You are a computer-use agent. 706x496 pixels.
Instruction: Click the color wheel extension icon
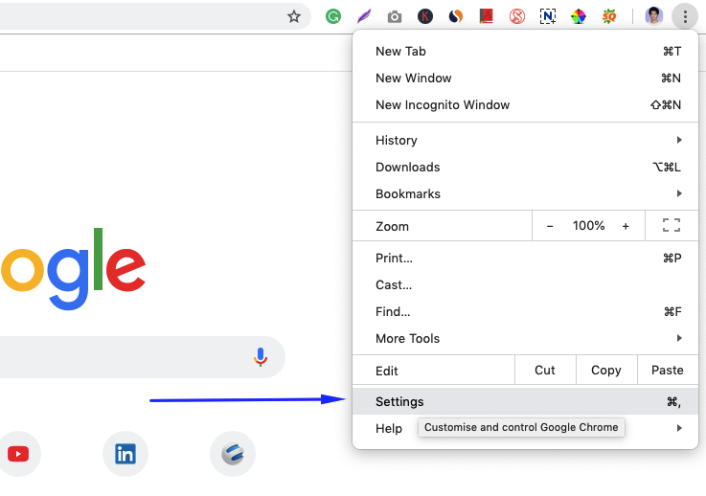pyautogui.click(x=579, y=16)
